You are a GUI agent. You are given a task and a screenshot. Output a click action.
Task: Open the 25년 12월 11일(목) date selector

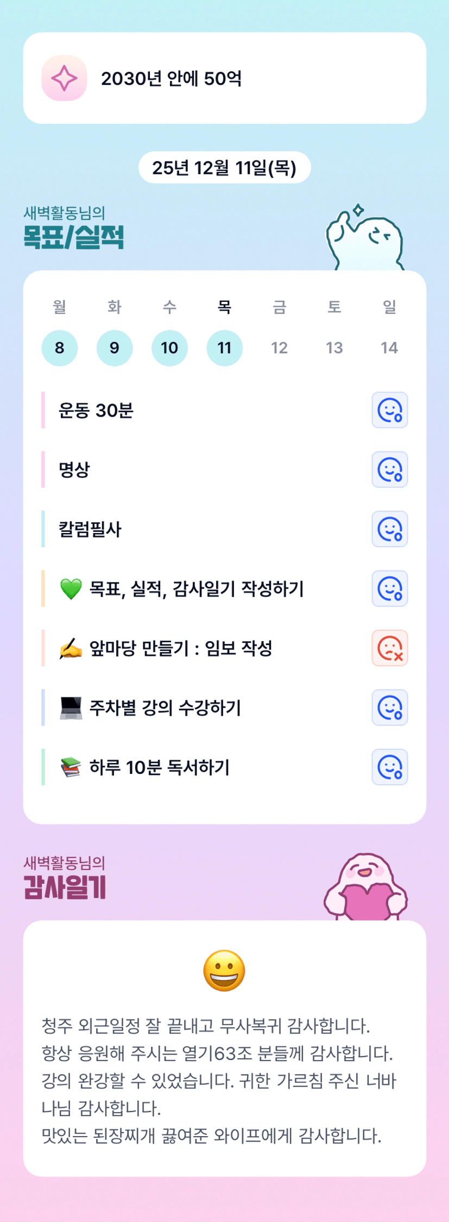tap(224, 168)
